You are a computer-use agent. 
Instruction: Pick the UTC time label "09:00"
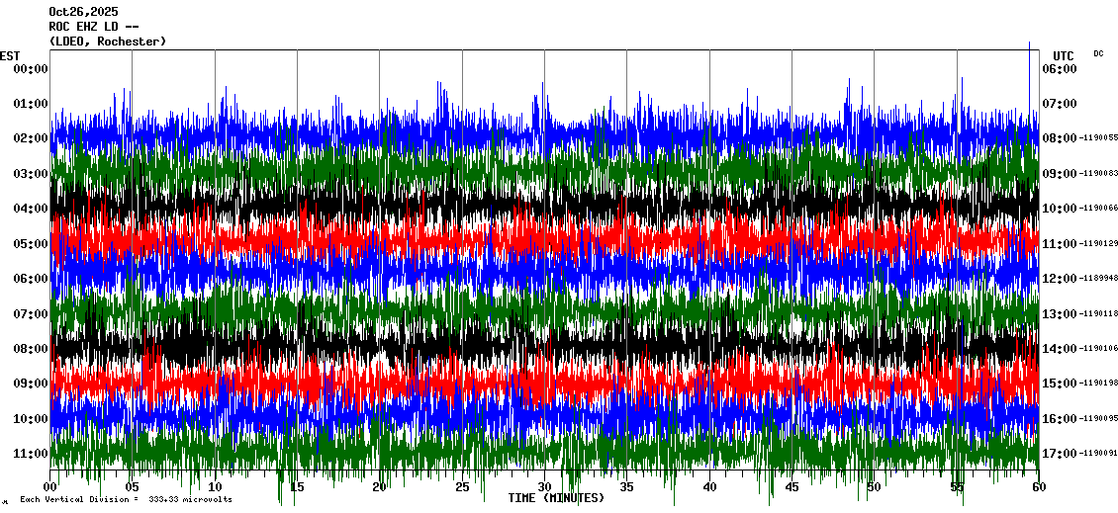[x=1060, y=173]
